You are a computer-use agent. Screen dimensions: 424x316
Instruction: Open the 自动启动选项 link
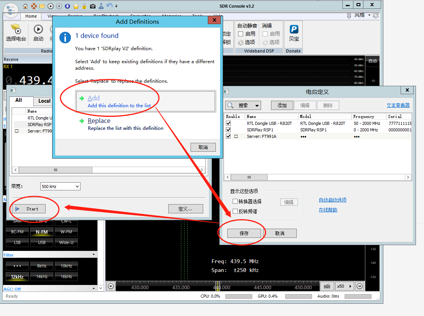pyautogui.click(x=333, y=200)
